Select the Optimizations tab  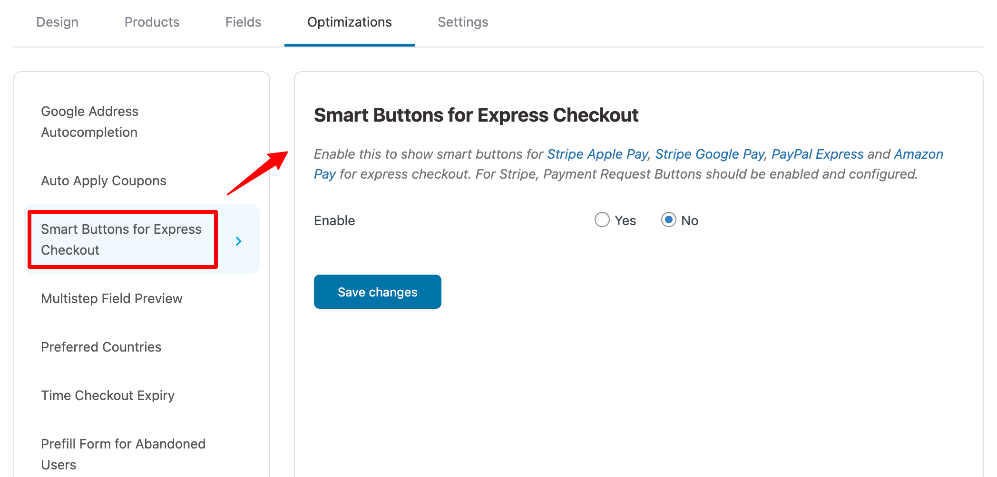(350, 22)
